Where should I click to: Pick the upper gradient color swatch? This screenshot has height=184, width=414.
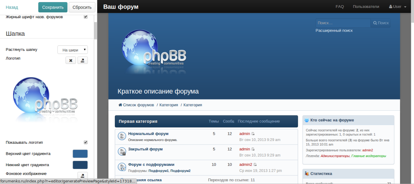(x=80, y=154)
